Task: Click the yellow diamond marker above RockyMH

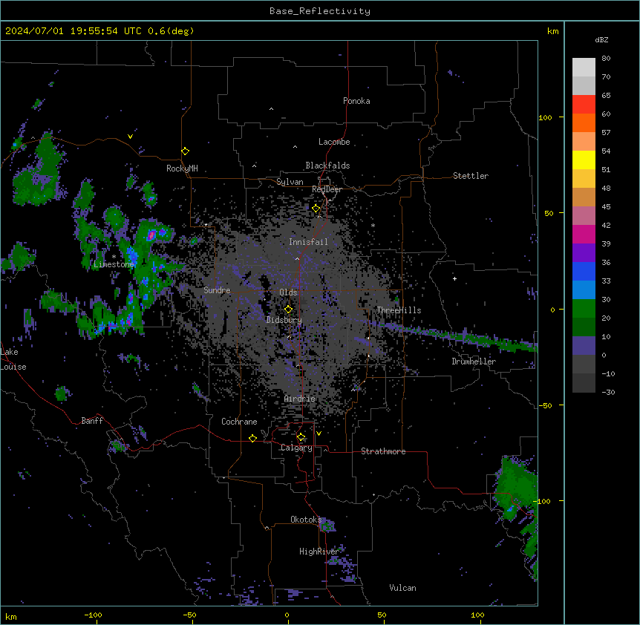Action: (x=185, y=151)
